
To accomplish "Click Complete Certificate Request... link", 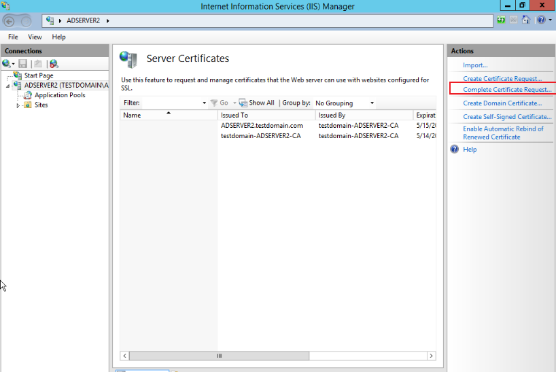I will click(508, 90).
